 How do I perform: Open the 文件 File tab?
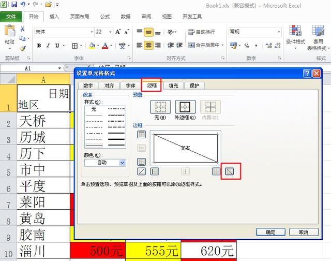(x=11, y=17)
